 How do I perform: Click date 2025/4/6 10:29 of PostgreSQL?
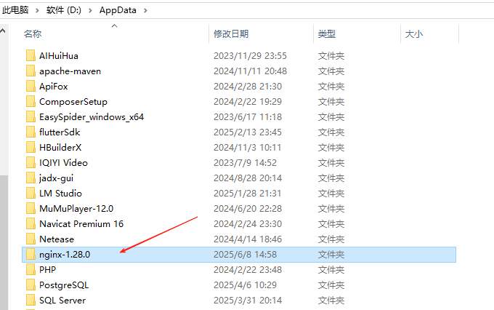coord(245,285)
